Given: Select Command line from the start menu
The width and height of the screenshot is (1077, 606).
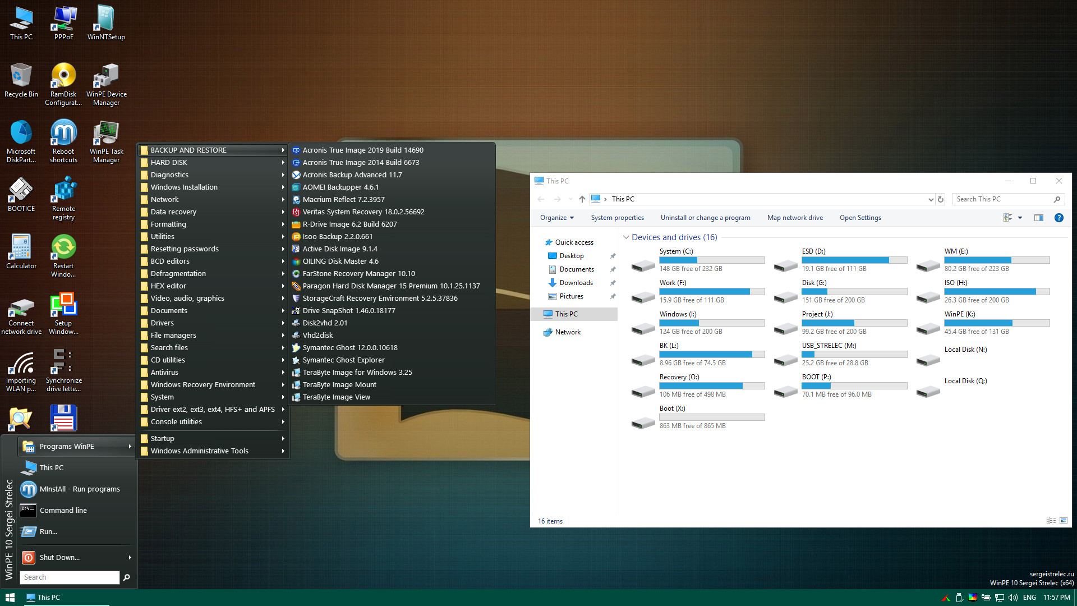Looking at the screenshot, I should (x=63, y=510).
